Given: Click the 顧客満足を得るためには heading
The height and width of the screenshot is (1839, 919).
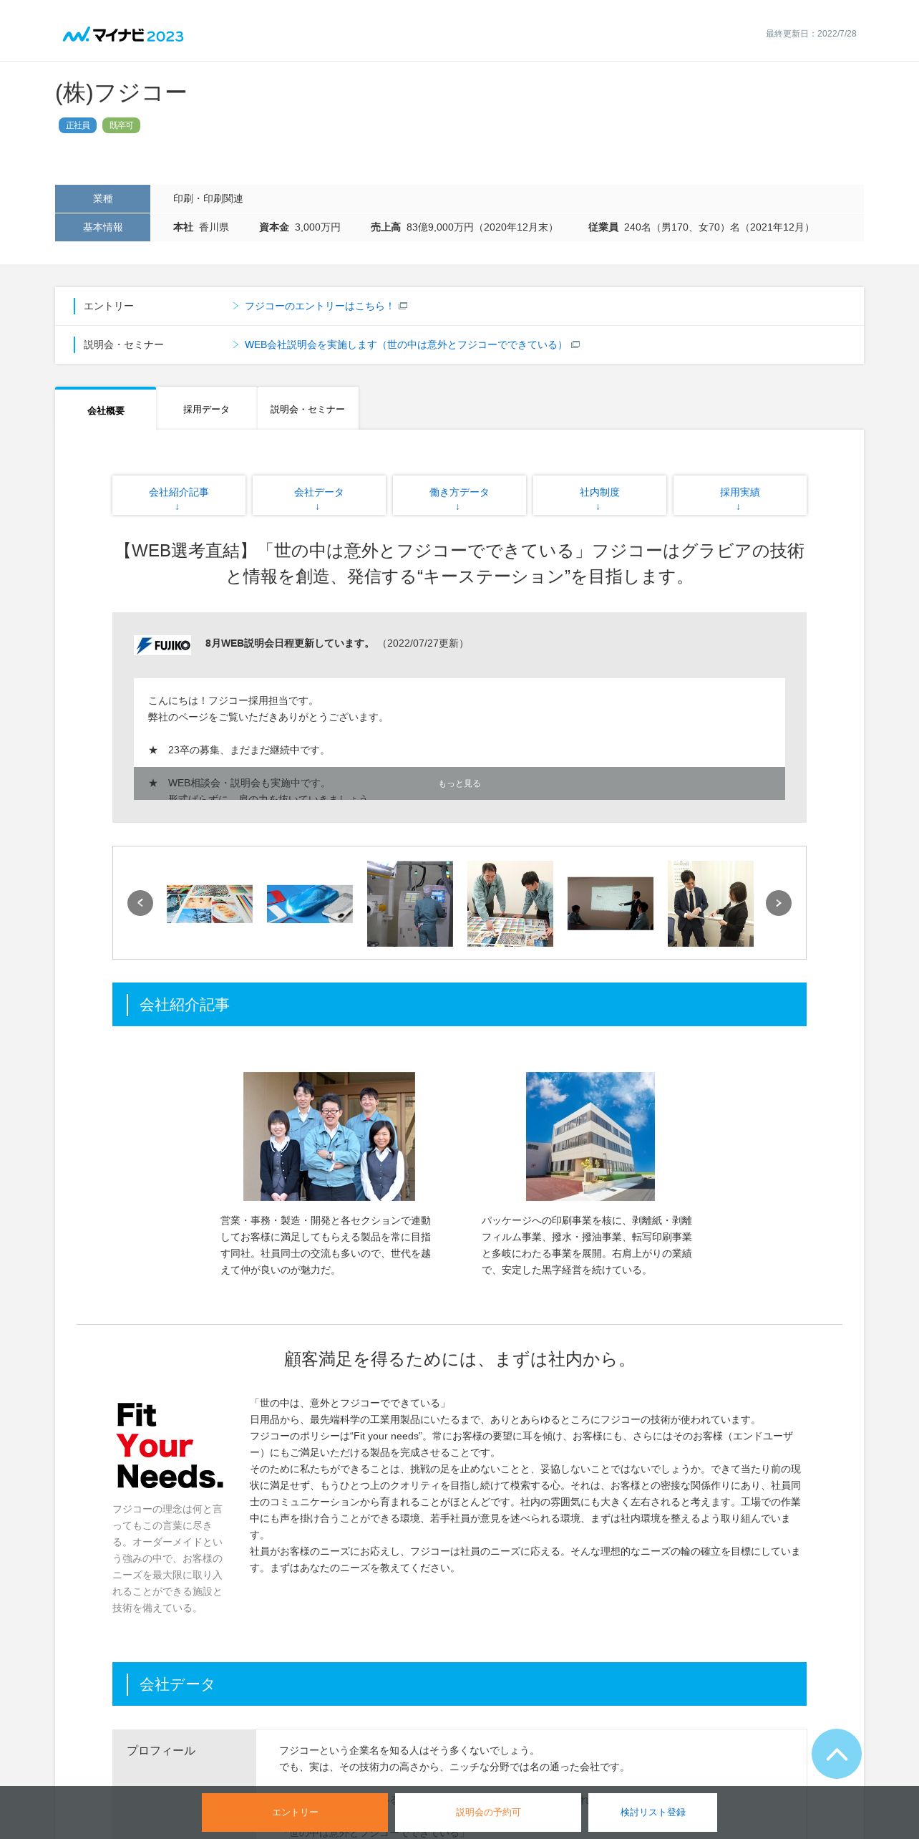Looking at the screenshot, I should click(x=459, y=1358).
